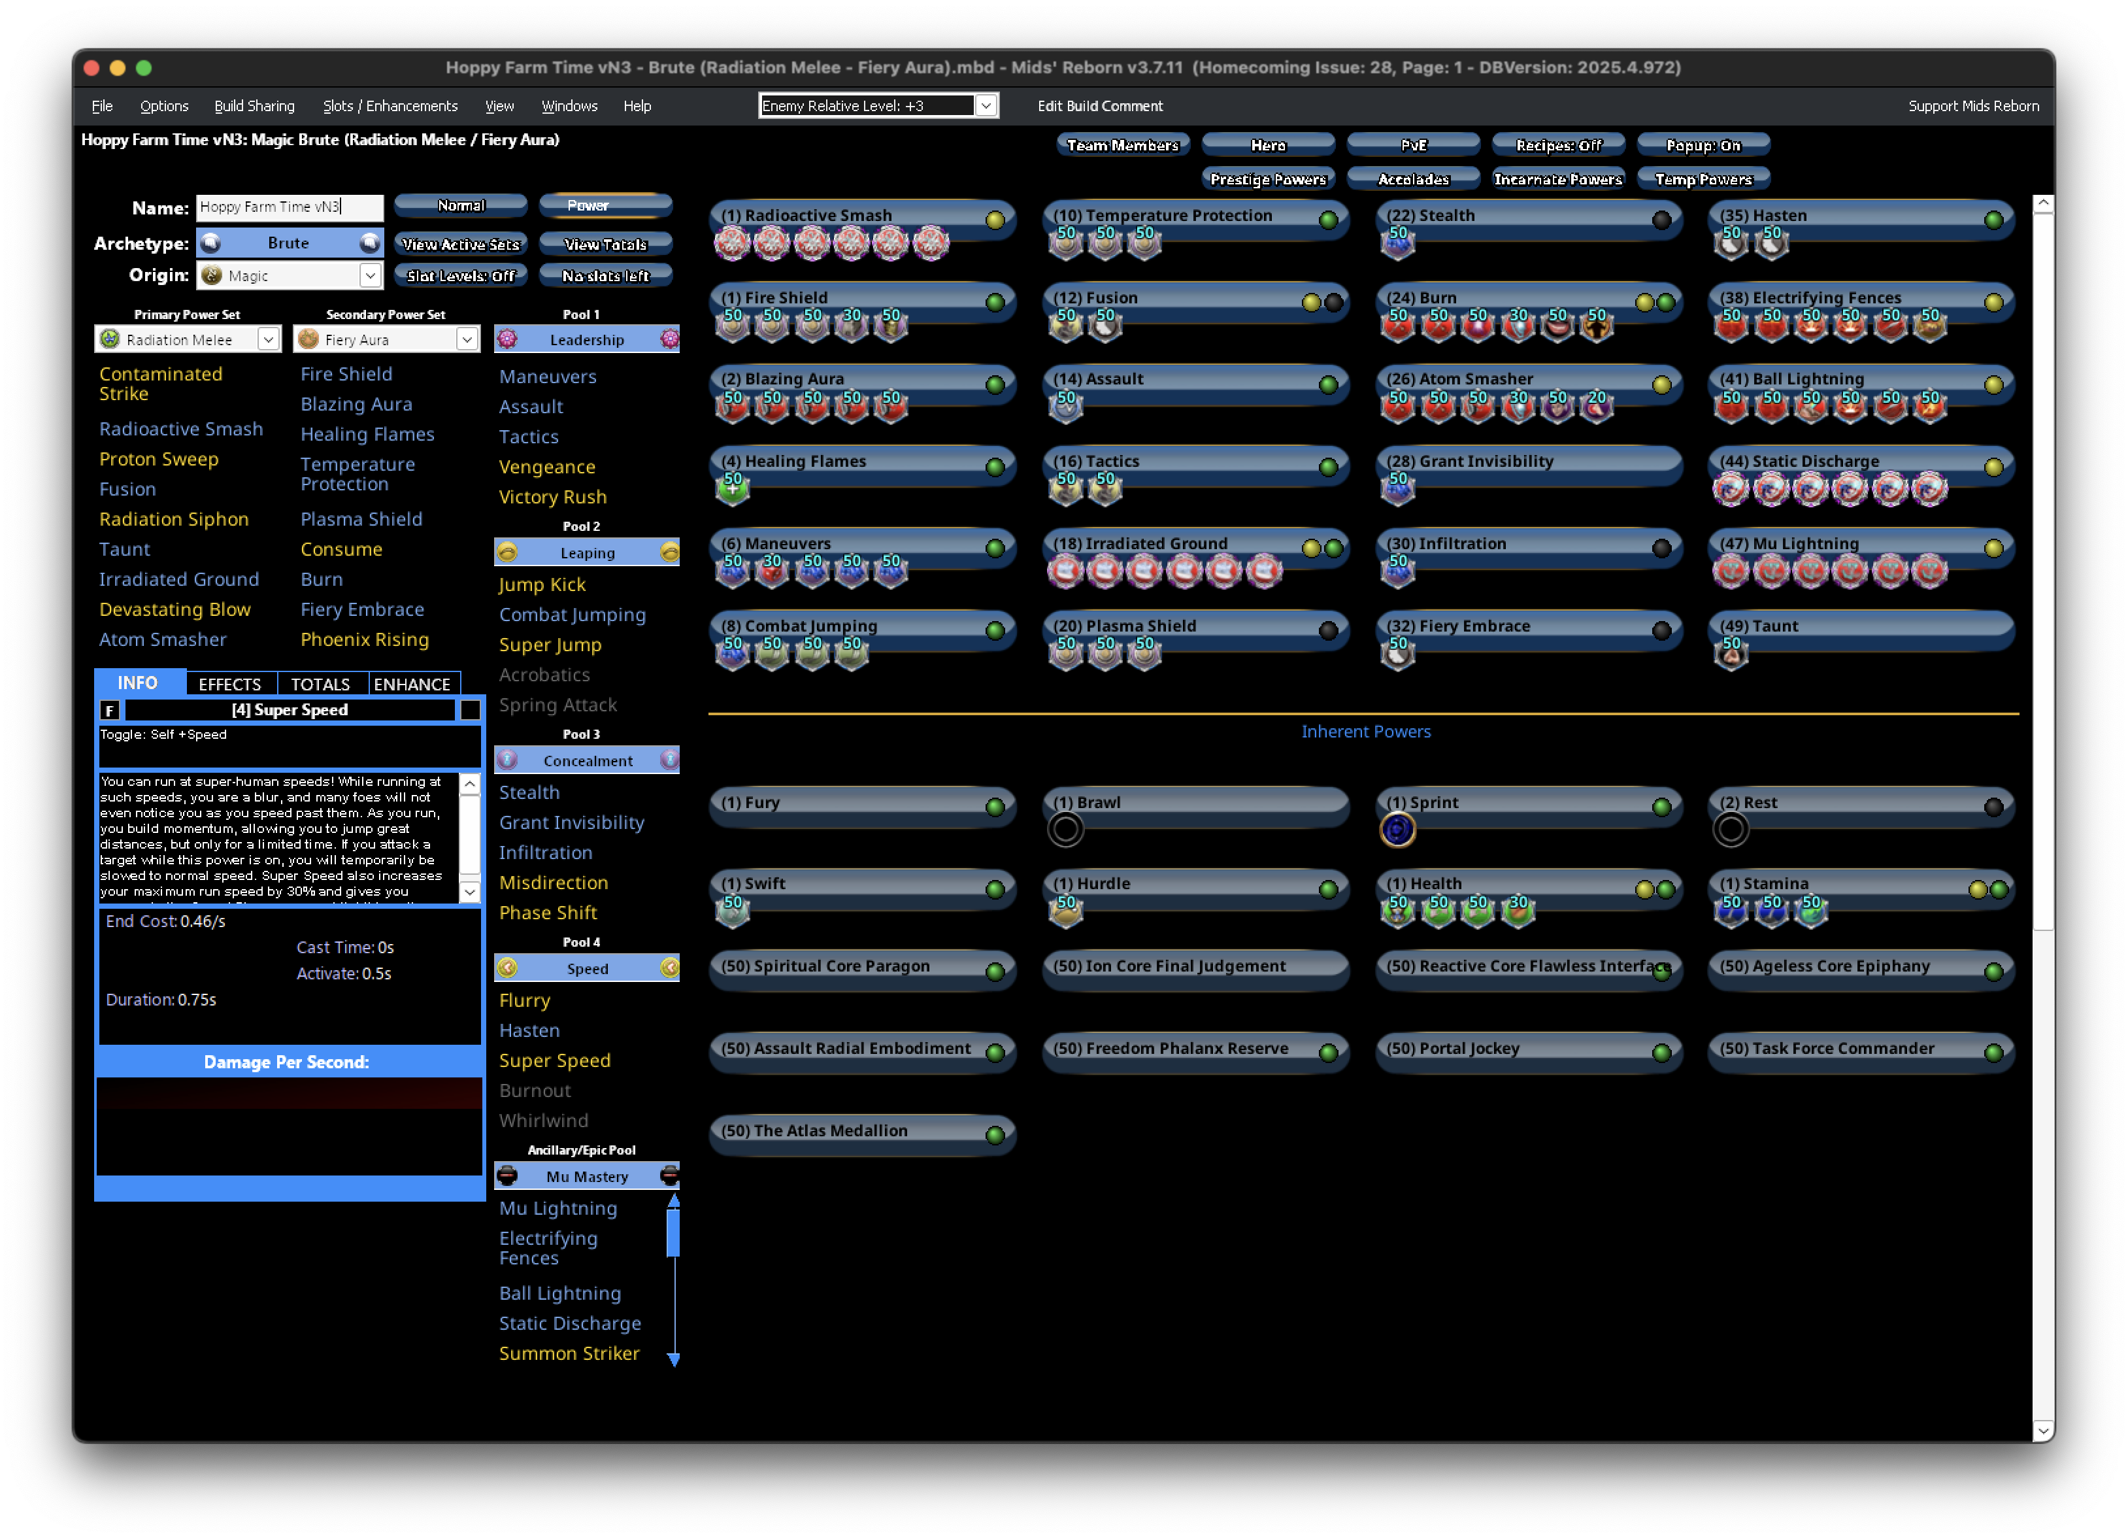Open the Enemy Relative Level dropdown
This screenshot has height=1539, width=2128.
(985, 106)
